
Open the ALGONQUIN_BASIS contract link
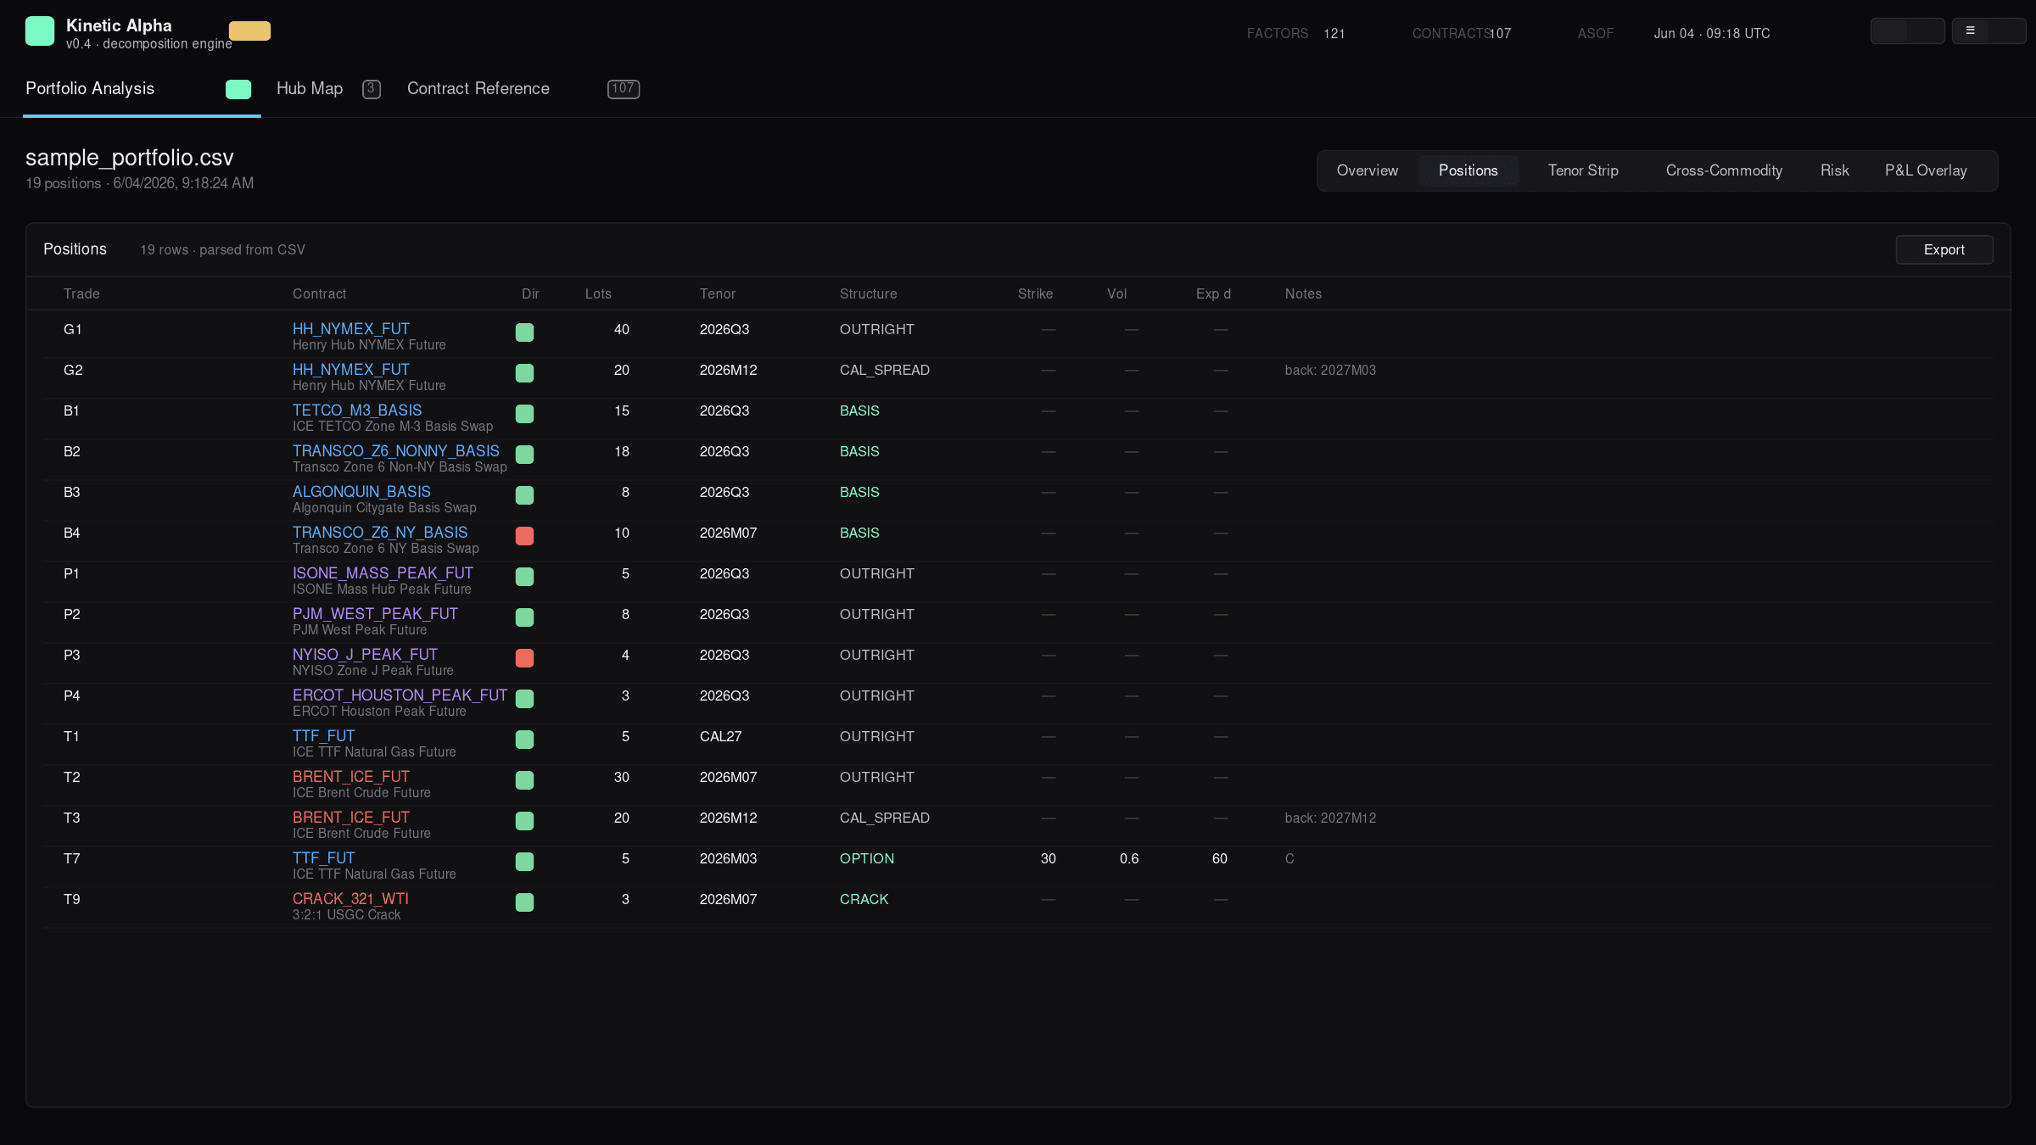click(x=361, y=492)
